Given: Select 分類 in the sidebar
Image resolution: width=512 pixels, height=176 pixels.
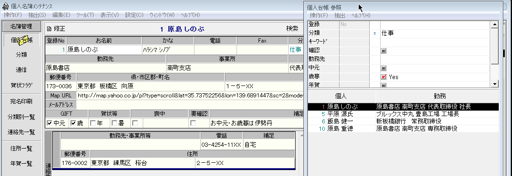Looking at the screenshot, I should tap(21, 54).
